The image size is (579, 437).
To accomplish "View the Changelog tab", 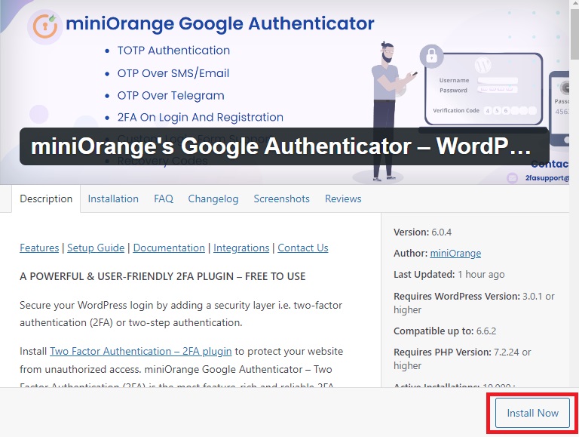I will (x=213, y=199).
